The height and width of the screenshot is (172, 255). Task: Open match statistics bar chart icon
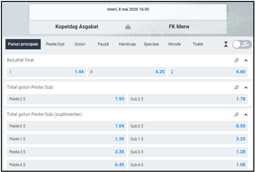[x=128, y=27]
